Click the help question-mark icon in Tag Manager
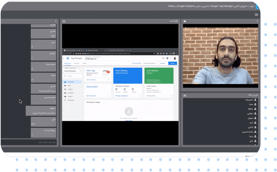277x172 pixels. click(167, 58)
